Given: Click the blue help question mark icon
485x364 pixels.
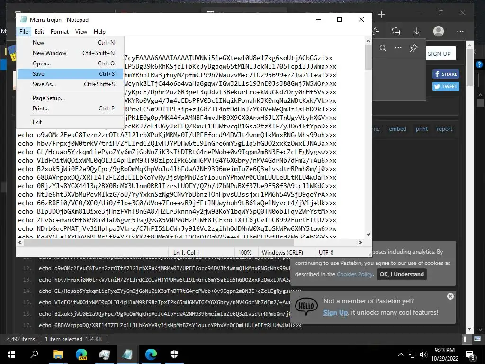Looking at the screenshot, I should click(x=479, y=64).
